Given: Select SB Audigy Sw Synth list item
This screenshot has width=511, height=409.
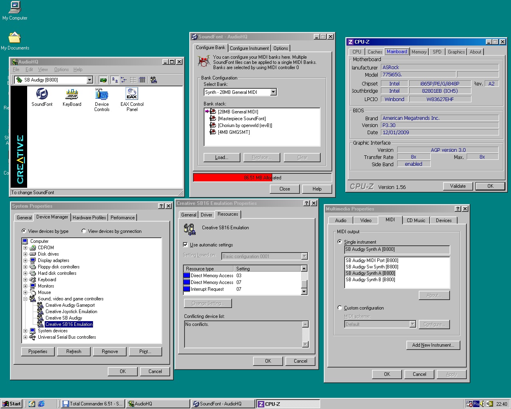Looking at the screenshot, I should [x=372, y=267].
